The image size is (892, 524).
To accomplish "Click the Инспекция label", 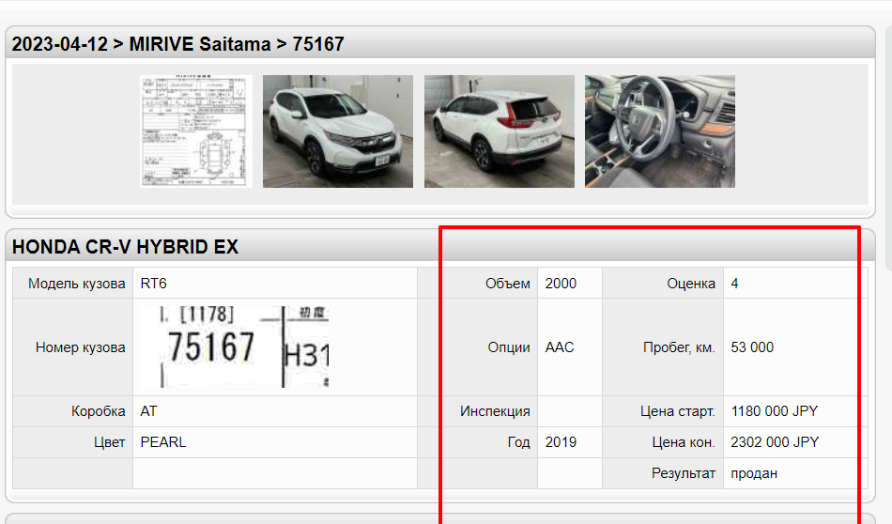I will coord(495,411).
